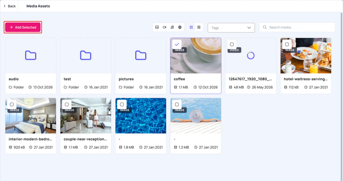Click the storage icon beside 1.8 MB
343x181 pixels.
click(x=120, y=147)
